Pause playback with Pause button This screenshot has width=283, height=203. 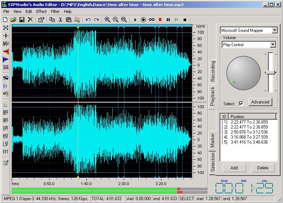[168, 20]
